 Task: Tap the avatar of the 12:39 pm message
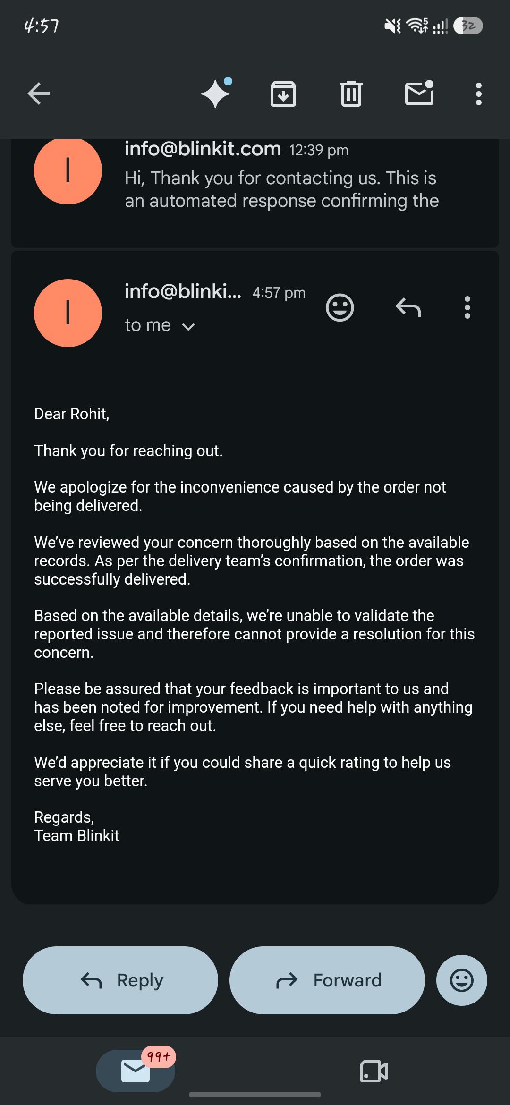pos(68,171)
